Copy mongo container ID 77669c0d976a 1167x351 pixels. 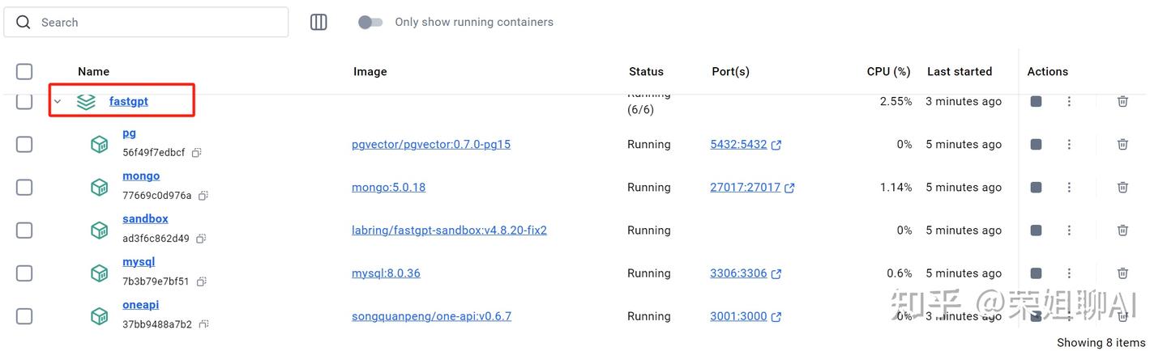point(203,196)
